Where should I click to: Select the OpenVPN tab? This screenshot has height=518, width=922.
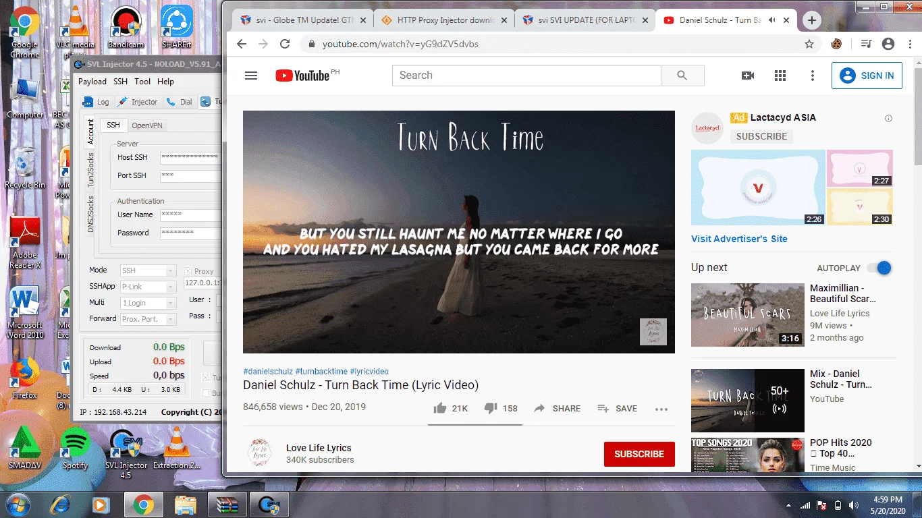point(146,125)
